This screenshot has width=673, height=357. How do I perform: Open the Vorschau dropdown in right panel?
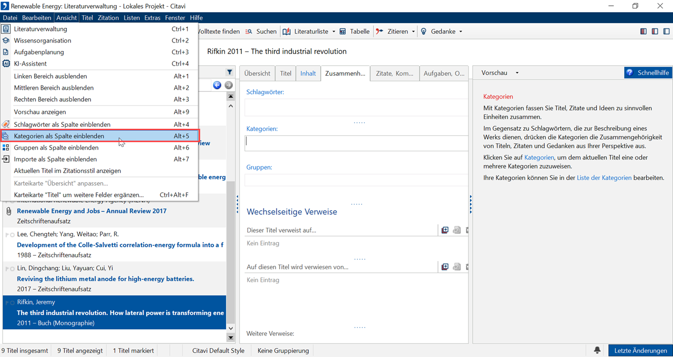pyautogui.click(x=517, y=73)
